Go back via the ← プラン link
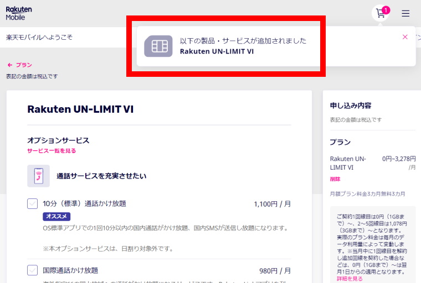Image resolution: width=421 pixels, height=283 pixels. pos(19,65)
